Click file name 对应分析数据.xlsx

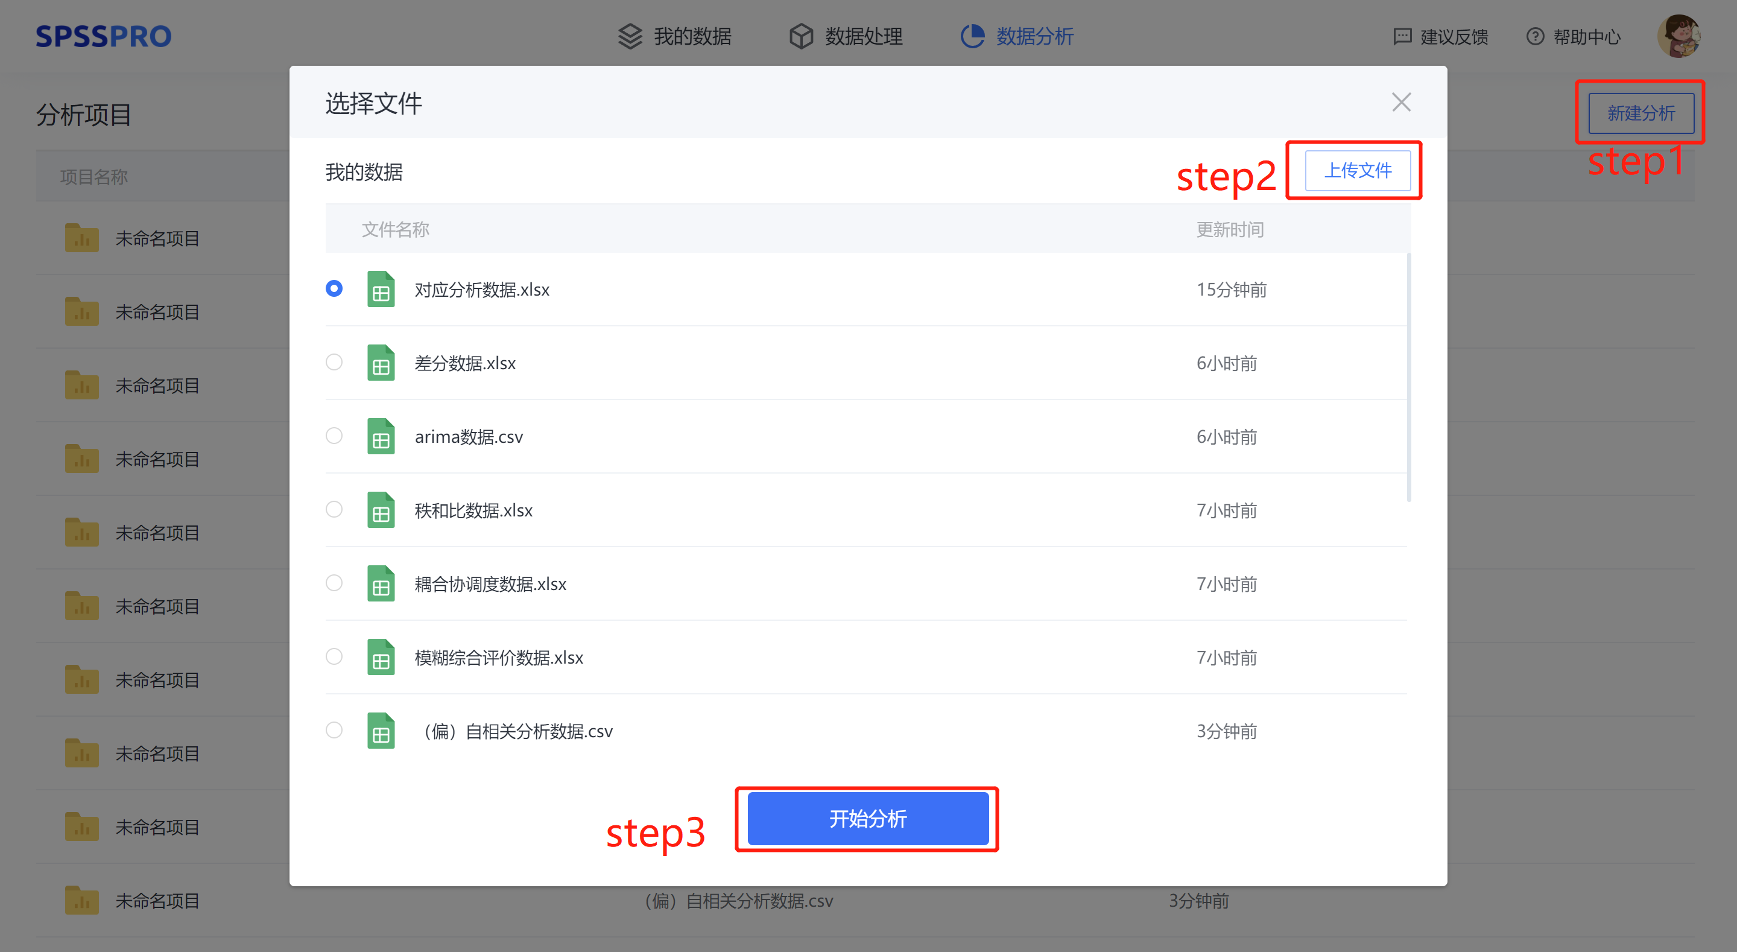coord(481,290)
